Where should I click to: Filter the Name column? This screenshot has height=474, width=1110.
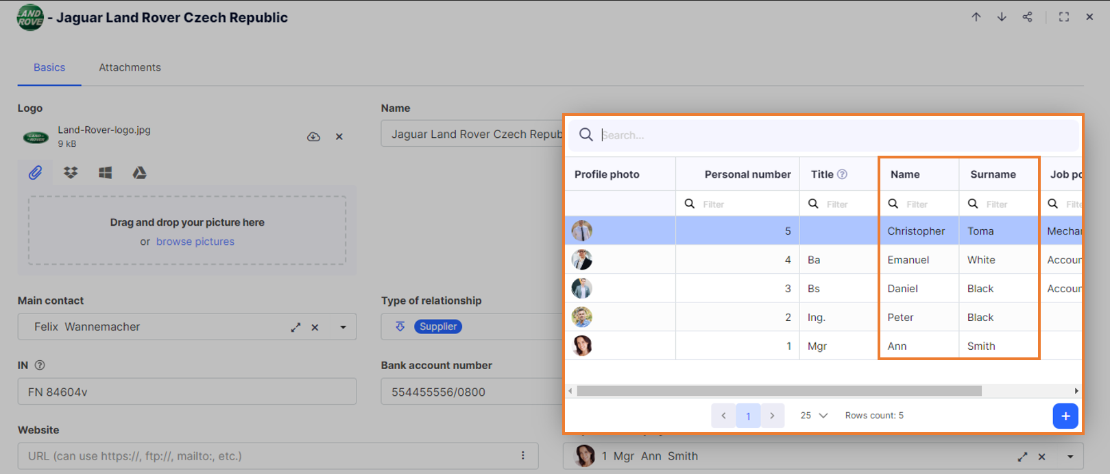tap(919, 204)
